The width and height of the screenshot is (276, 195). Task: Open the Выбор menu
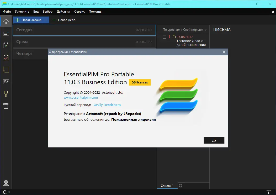47,12
